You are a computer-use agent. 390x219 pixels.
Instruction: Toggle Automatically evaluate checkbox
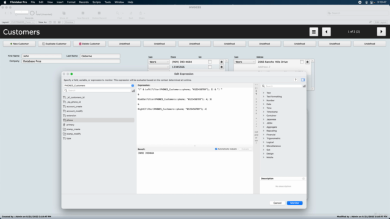pos(216,149)
